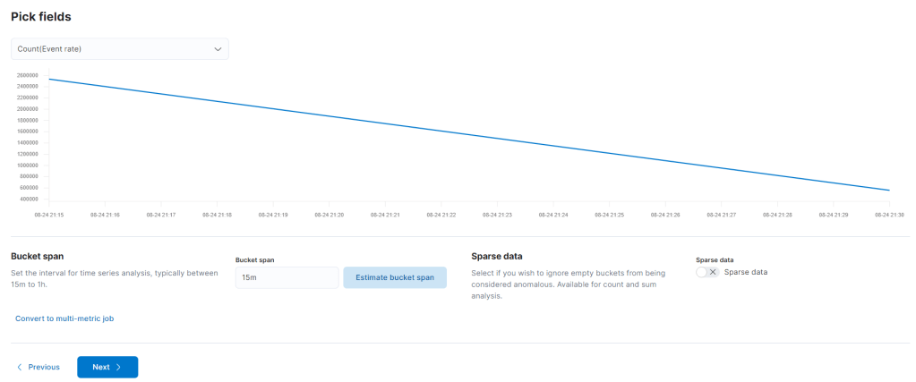This screenshot has height=382, width=916.
Task: Select the 08-24 21:25 x-axis label
Action: click(612, 215)
